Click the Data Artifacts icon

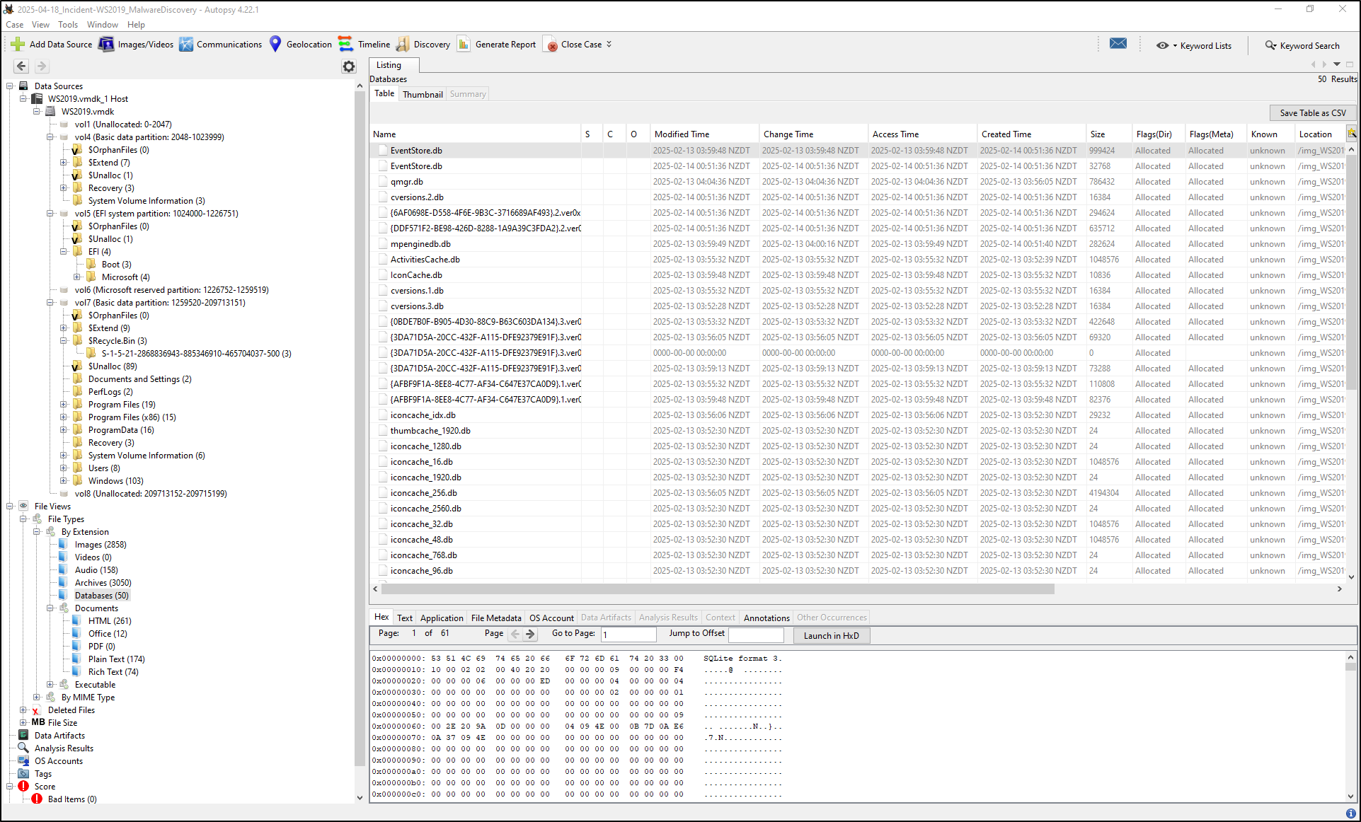coord(24,735)
